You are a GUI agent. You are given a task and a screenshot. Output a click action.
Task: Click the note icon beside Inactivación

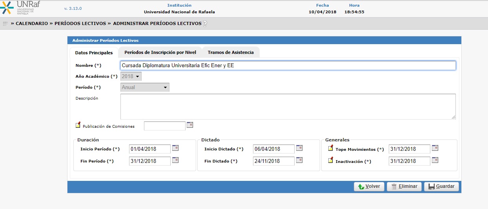click(331, 160)
